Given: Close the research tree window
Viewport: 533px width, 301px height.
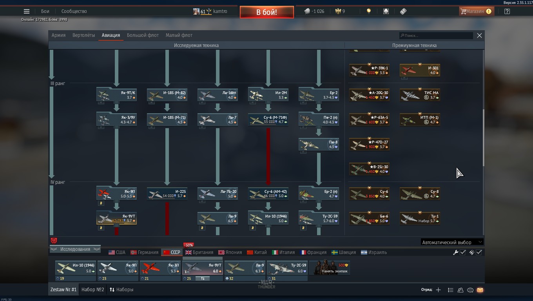Looking at the screenshot, I should [479, 35].
